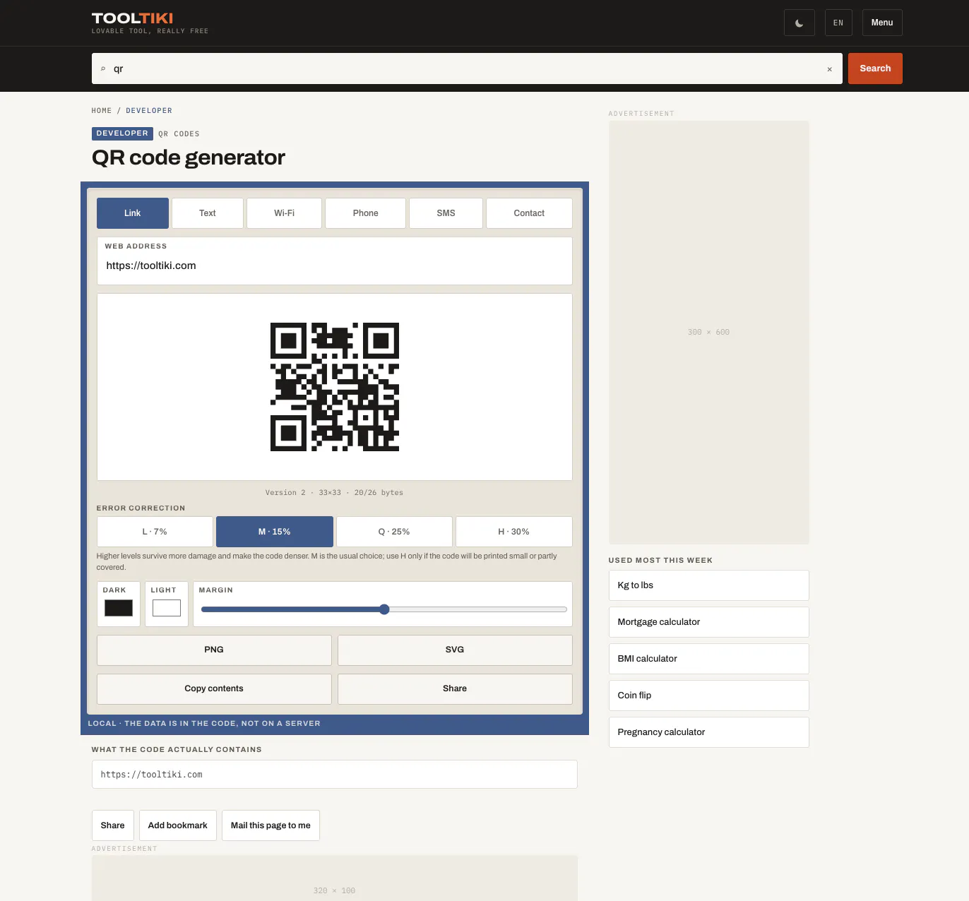Open the Light color swatch
Screen dimensions: 969x901
click(167, 608)
